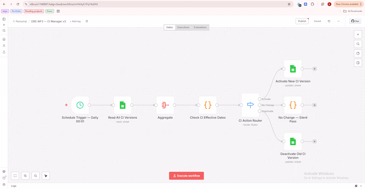Open the Deactivate Old CI Version node
Viewport: 365px width, 189px height.
(293, 141)
